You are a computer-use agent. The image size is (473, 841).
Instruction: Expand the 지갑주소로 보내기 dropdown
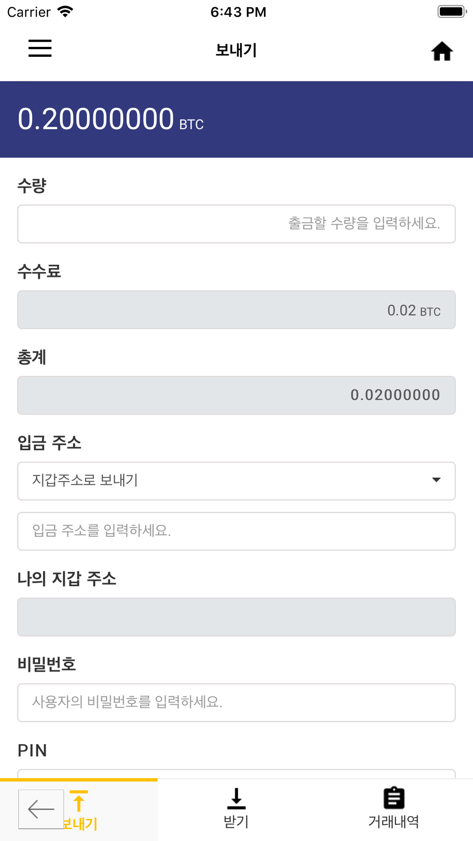[x=236, y=481]
